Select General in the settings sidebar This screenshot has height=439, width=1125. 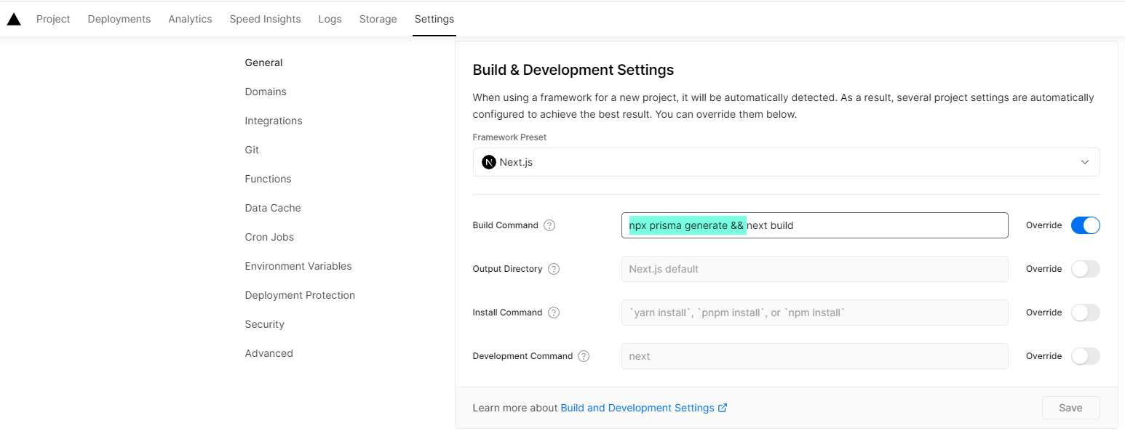coord(264,63)
